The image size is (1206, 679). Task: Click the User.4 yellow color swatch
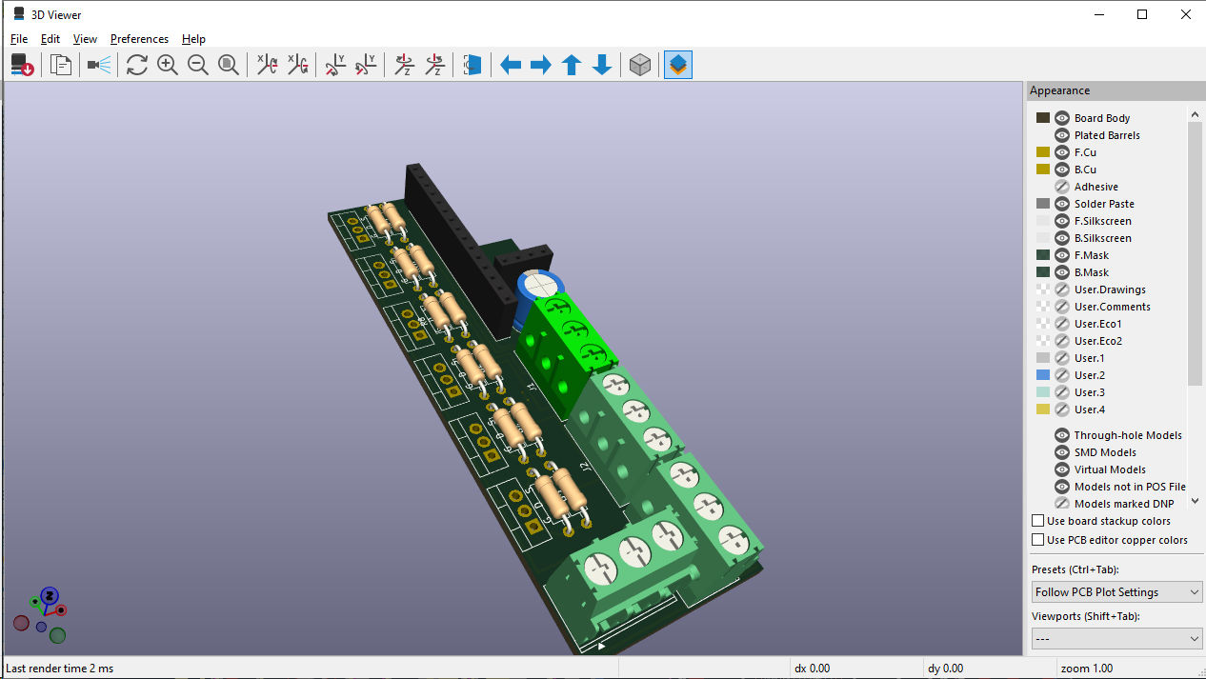coord(1042,409)
